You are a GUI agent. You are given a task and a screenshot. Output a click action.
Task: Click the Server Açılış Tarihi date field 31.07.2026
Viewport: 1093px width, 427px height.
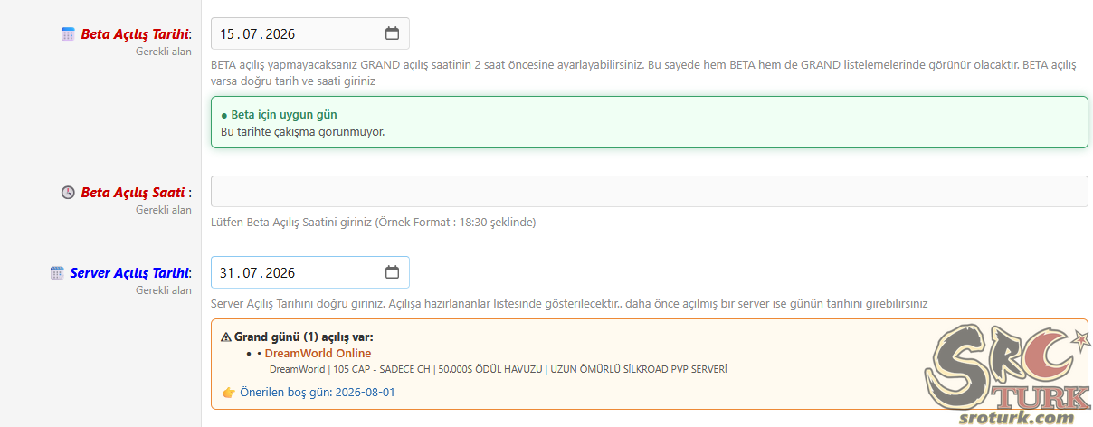[309, 272]
